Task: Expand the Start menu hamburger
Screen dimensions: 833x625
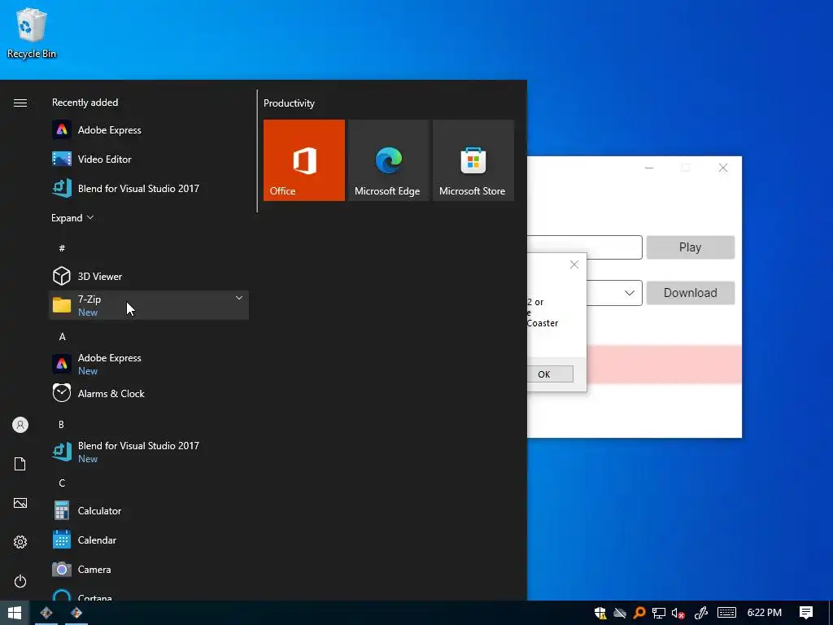Action: coord(20,103)
